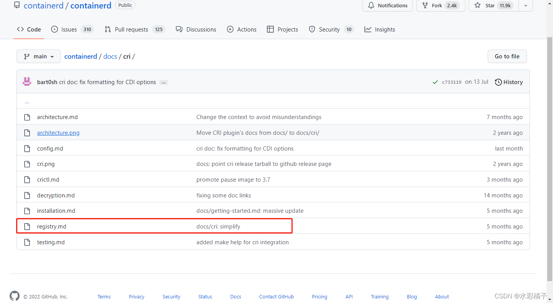Viewport: 553px width, 303px height.
Task: Open crictl.md file
Action: point(48,180)
